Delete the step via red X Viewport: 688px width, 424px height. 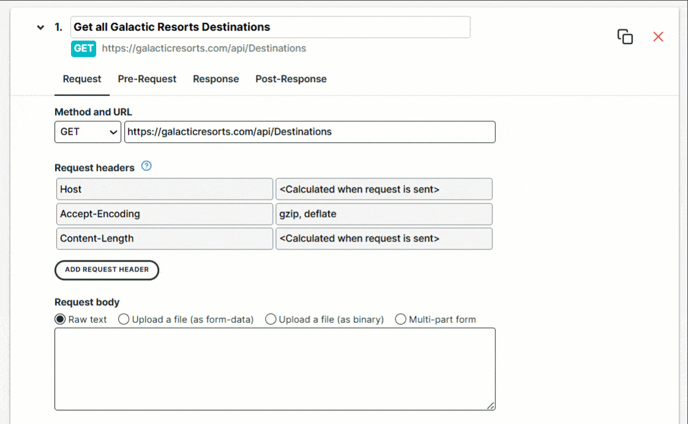coord(658,37)
